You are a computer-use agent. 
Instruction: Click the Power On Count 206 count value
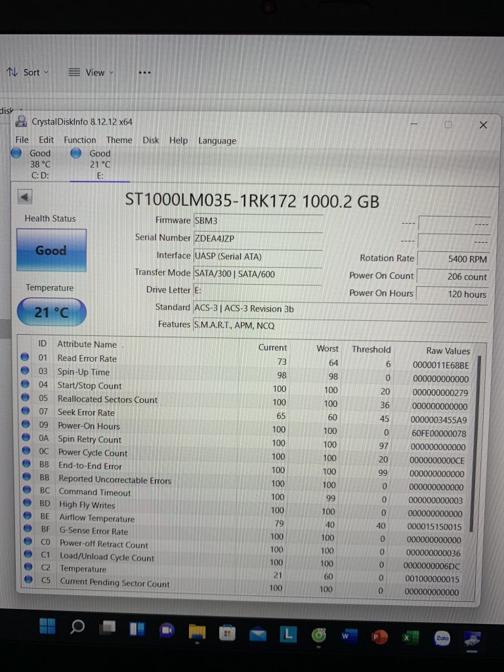[453, 276]
